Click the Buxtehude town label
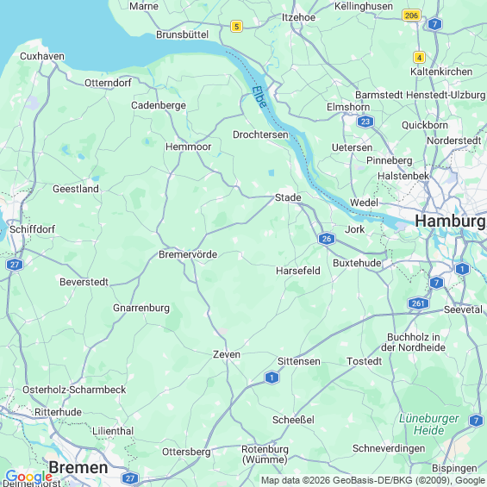Screen dimensions: 487x487 click(357, 263)
